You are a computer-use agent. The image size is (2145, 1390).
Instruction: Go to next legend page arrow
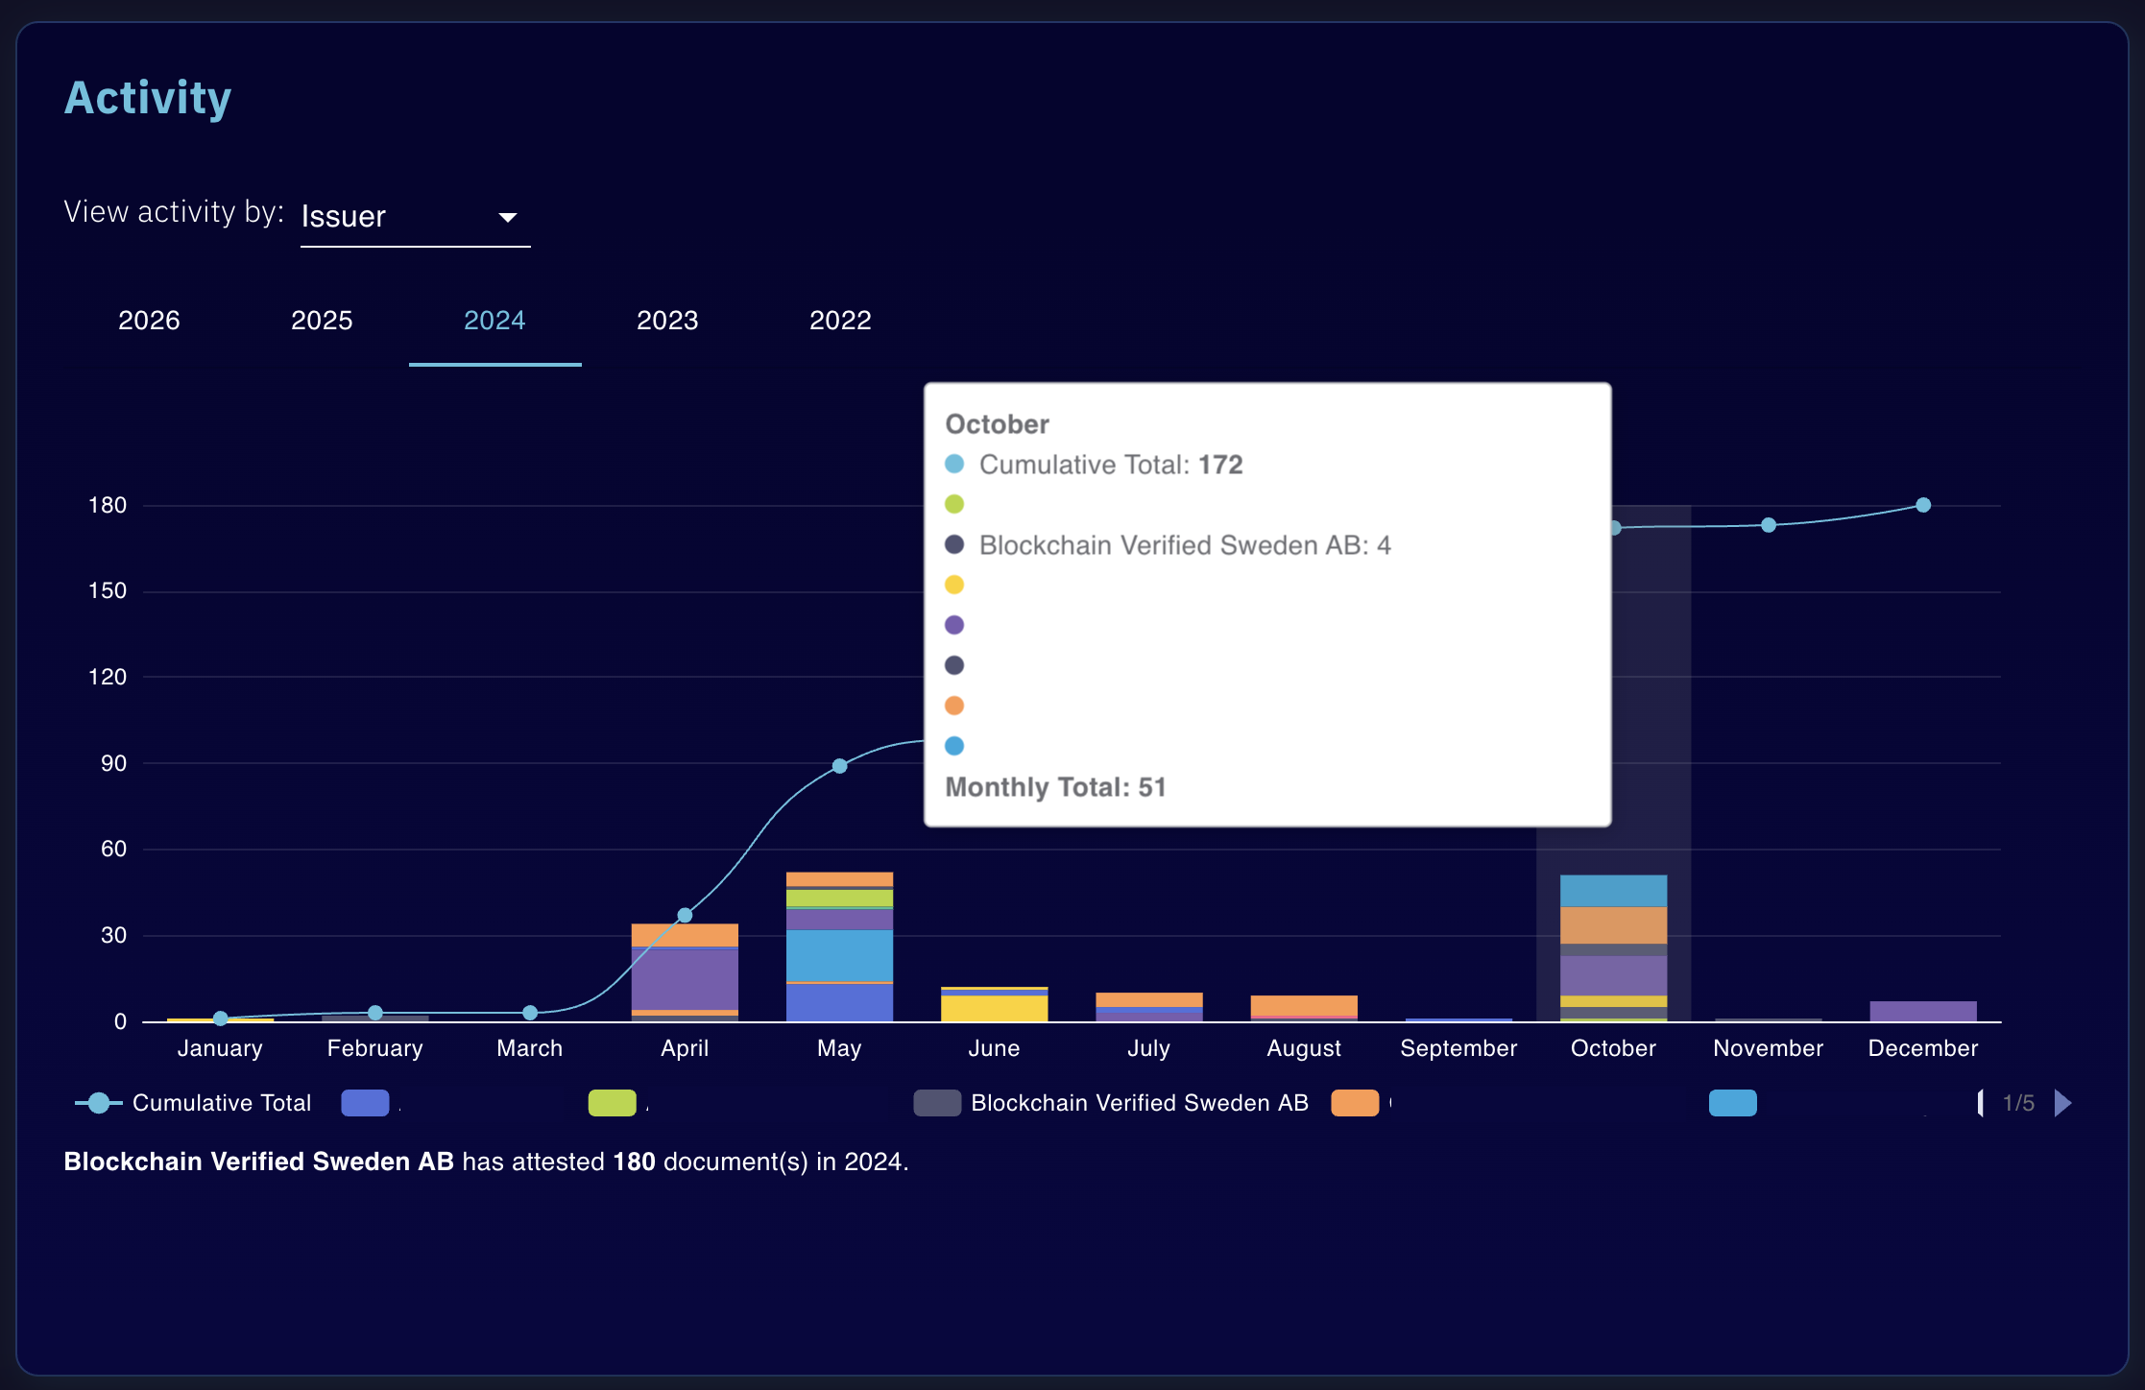coord(2062,1103)
